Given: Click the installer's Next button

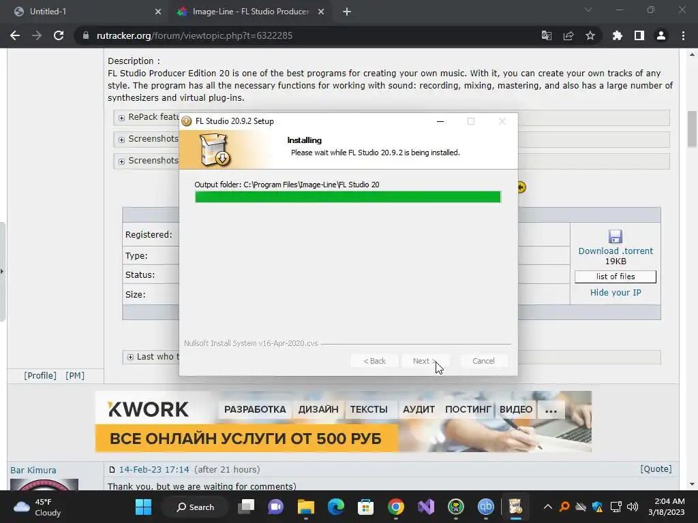Looking at the screenshot, I should tap(425, 361).
